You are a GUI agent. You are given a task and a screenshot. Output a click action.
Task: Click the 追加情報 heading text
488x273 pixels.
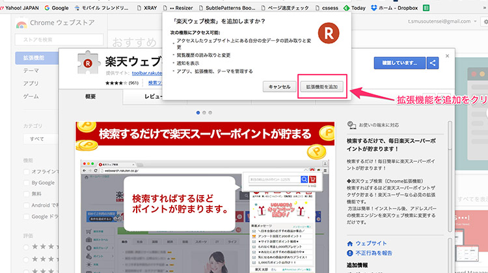(x=357, y=265)
